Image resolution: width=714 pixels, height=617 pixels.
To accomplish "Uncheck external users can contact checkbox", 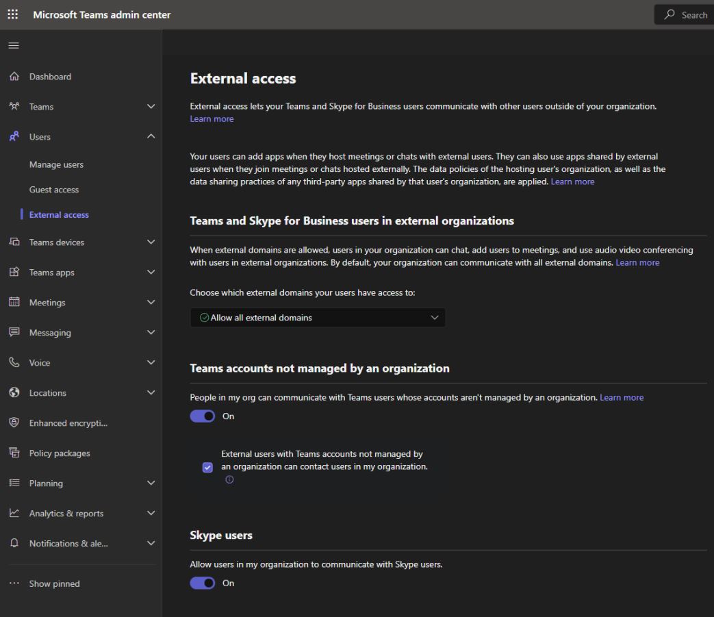I will click(x=207, y=467).
